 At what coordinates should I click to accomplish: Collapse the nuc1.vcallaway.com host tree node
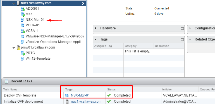[14, 4]
